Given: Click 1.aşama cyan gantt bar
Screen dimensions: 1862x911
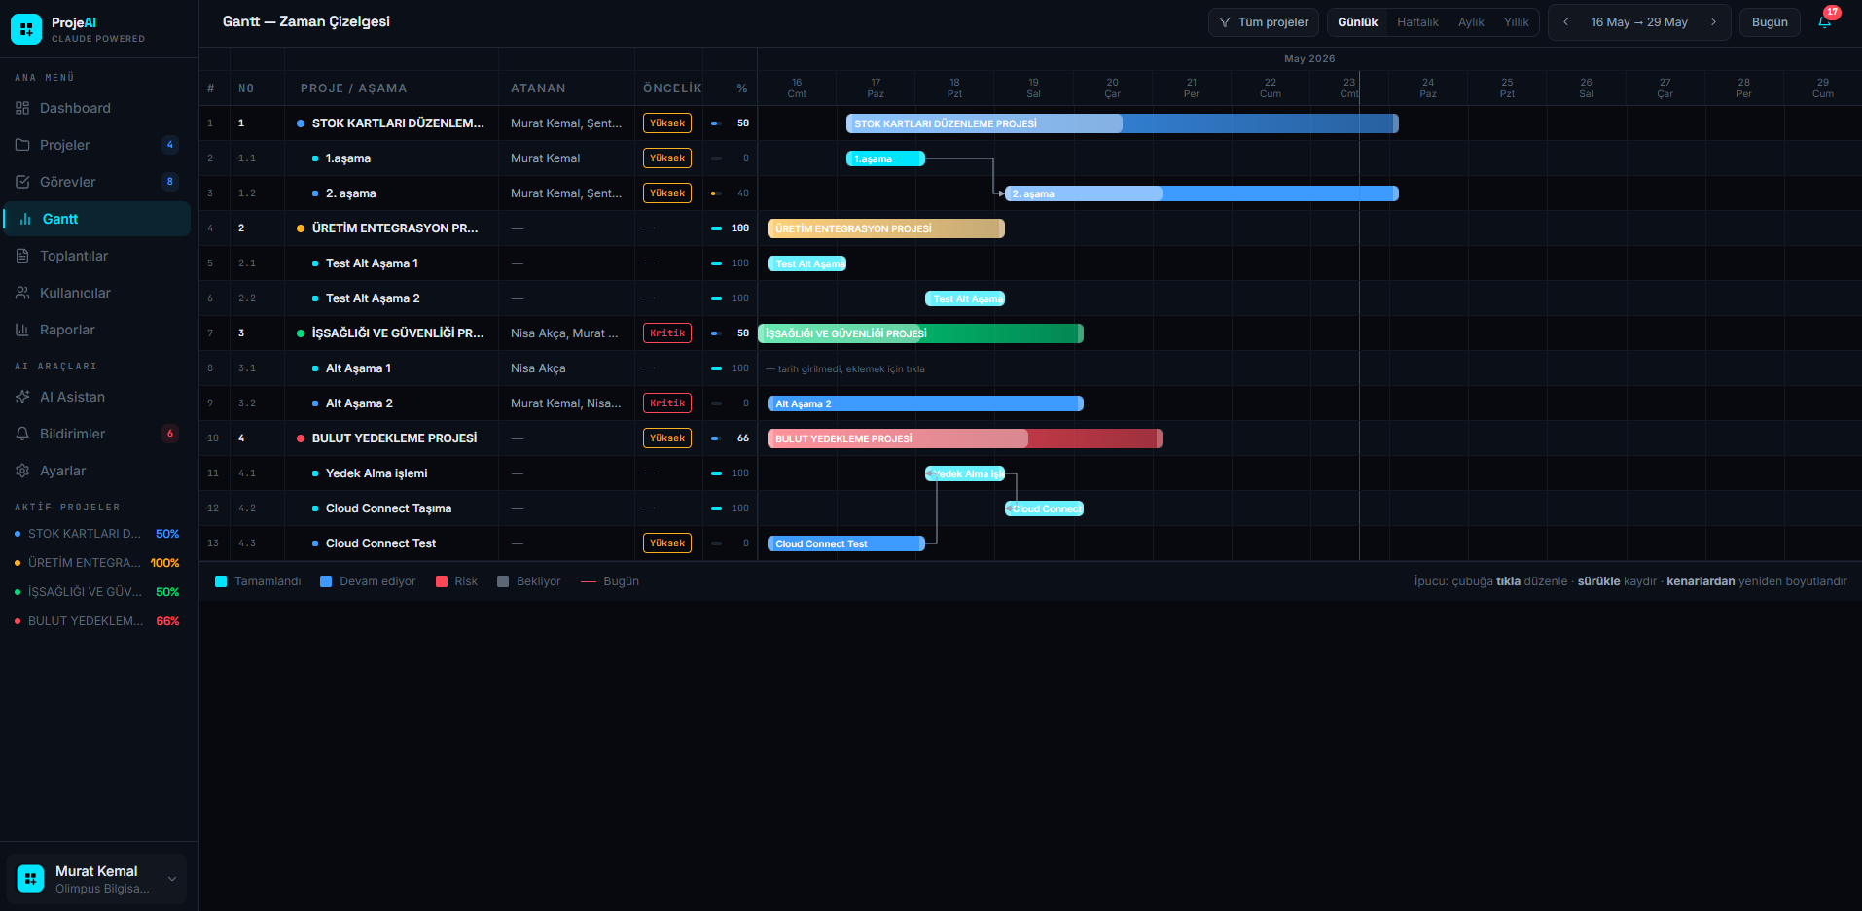Looking at the screenshot, I should point(885,158).
